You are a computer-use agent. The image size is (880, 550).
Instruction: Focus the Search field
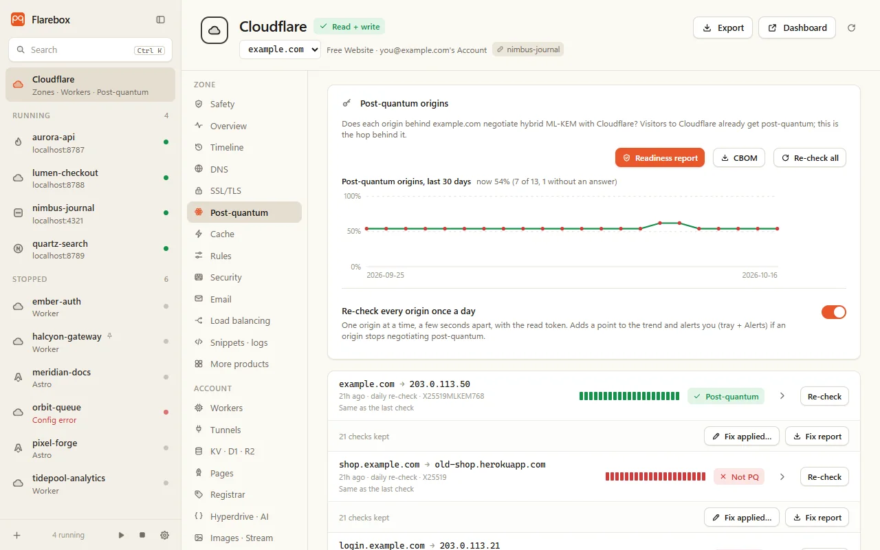[90, 49]
